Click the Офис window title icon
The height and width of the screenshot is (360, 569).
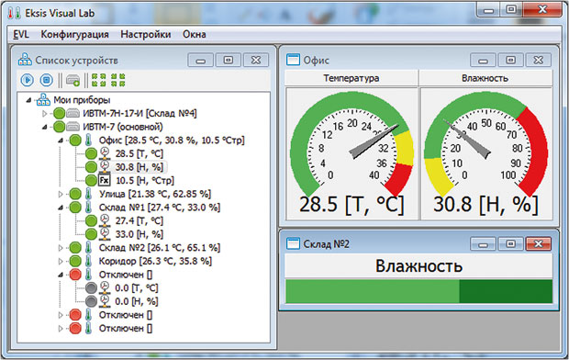click(x=293, y=60)
